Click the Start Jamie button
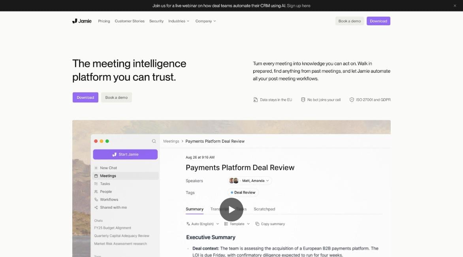The width and height of the screenshot is (463, 257). pos(125,155)
